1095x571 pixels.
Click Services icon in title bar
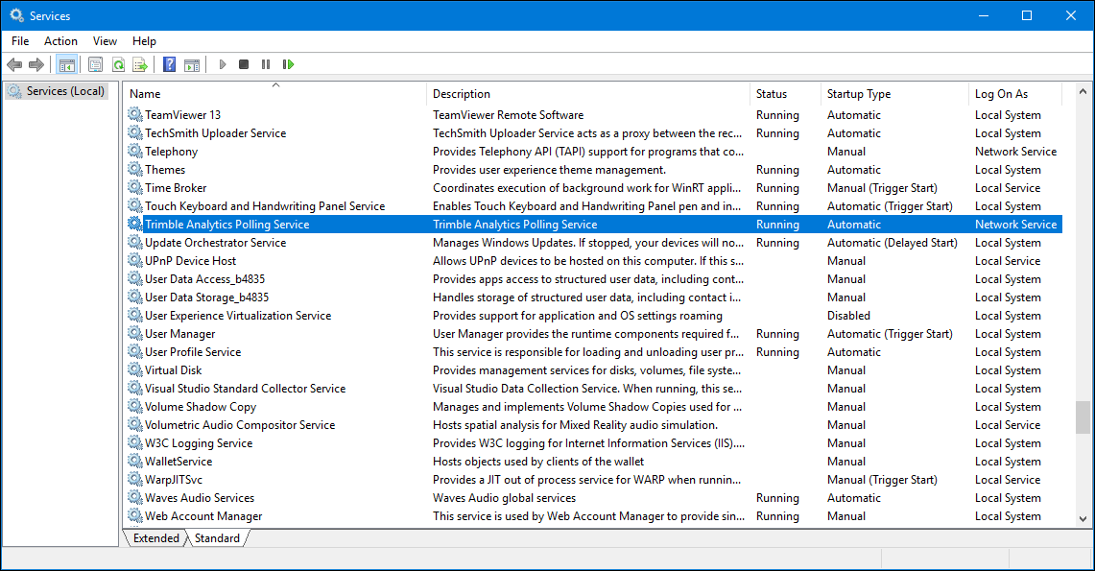point(16,14)
